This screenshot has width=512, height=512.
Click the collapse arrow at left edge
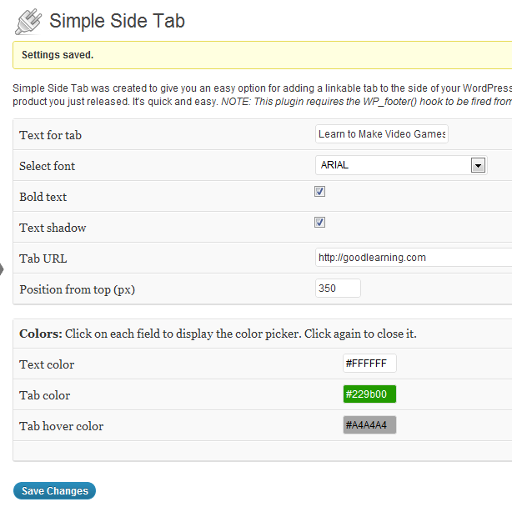tap(2, 269)
